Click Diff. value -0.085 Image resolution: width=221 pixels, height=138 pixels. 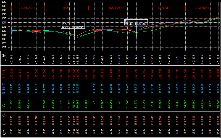[102, 60]
